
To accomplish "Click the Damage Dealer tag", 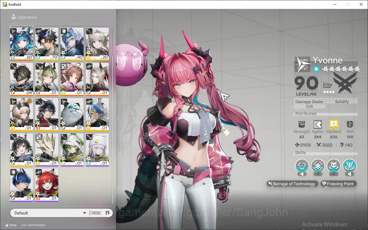I will [x=309, y=101].
